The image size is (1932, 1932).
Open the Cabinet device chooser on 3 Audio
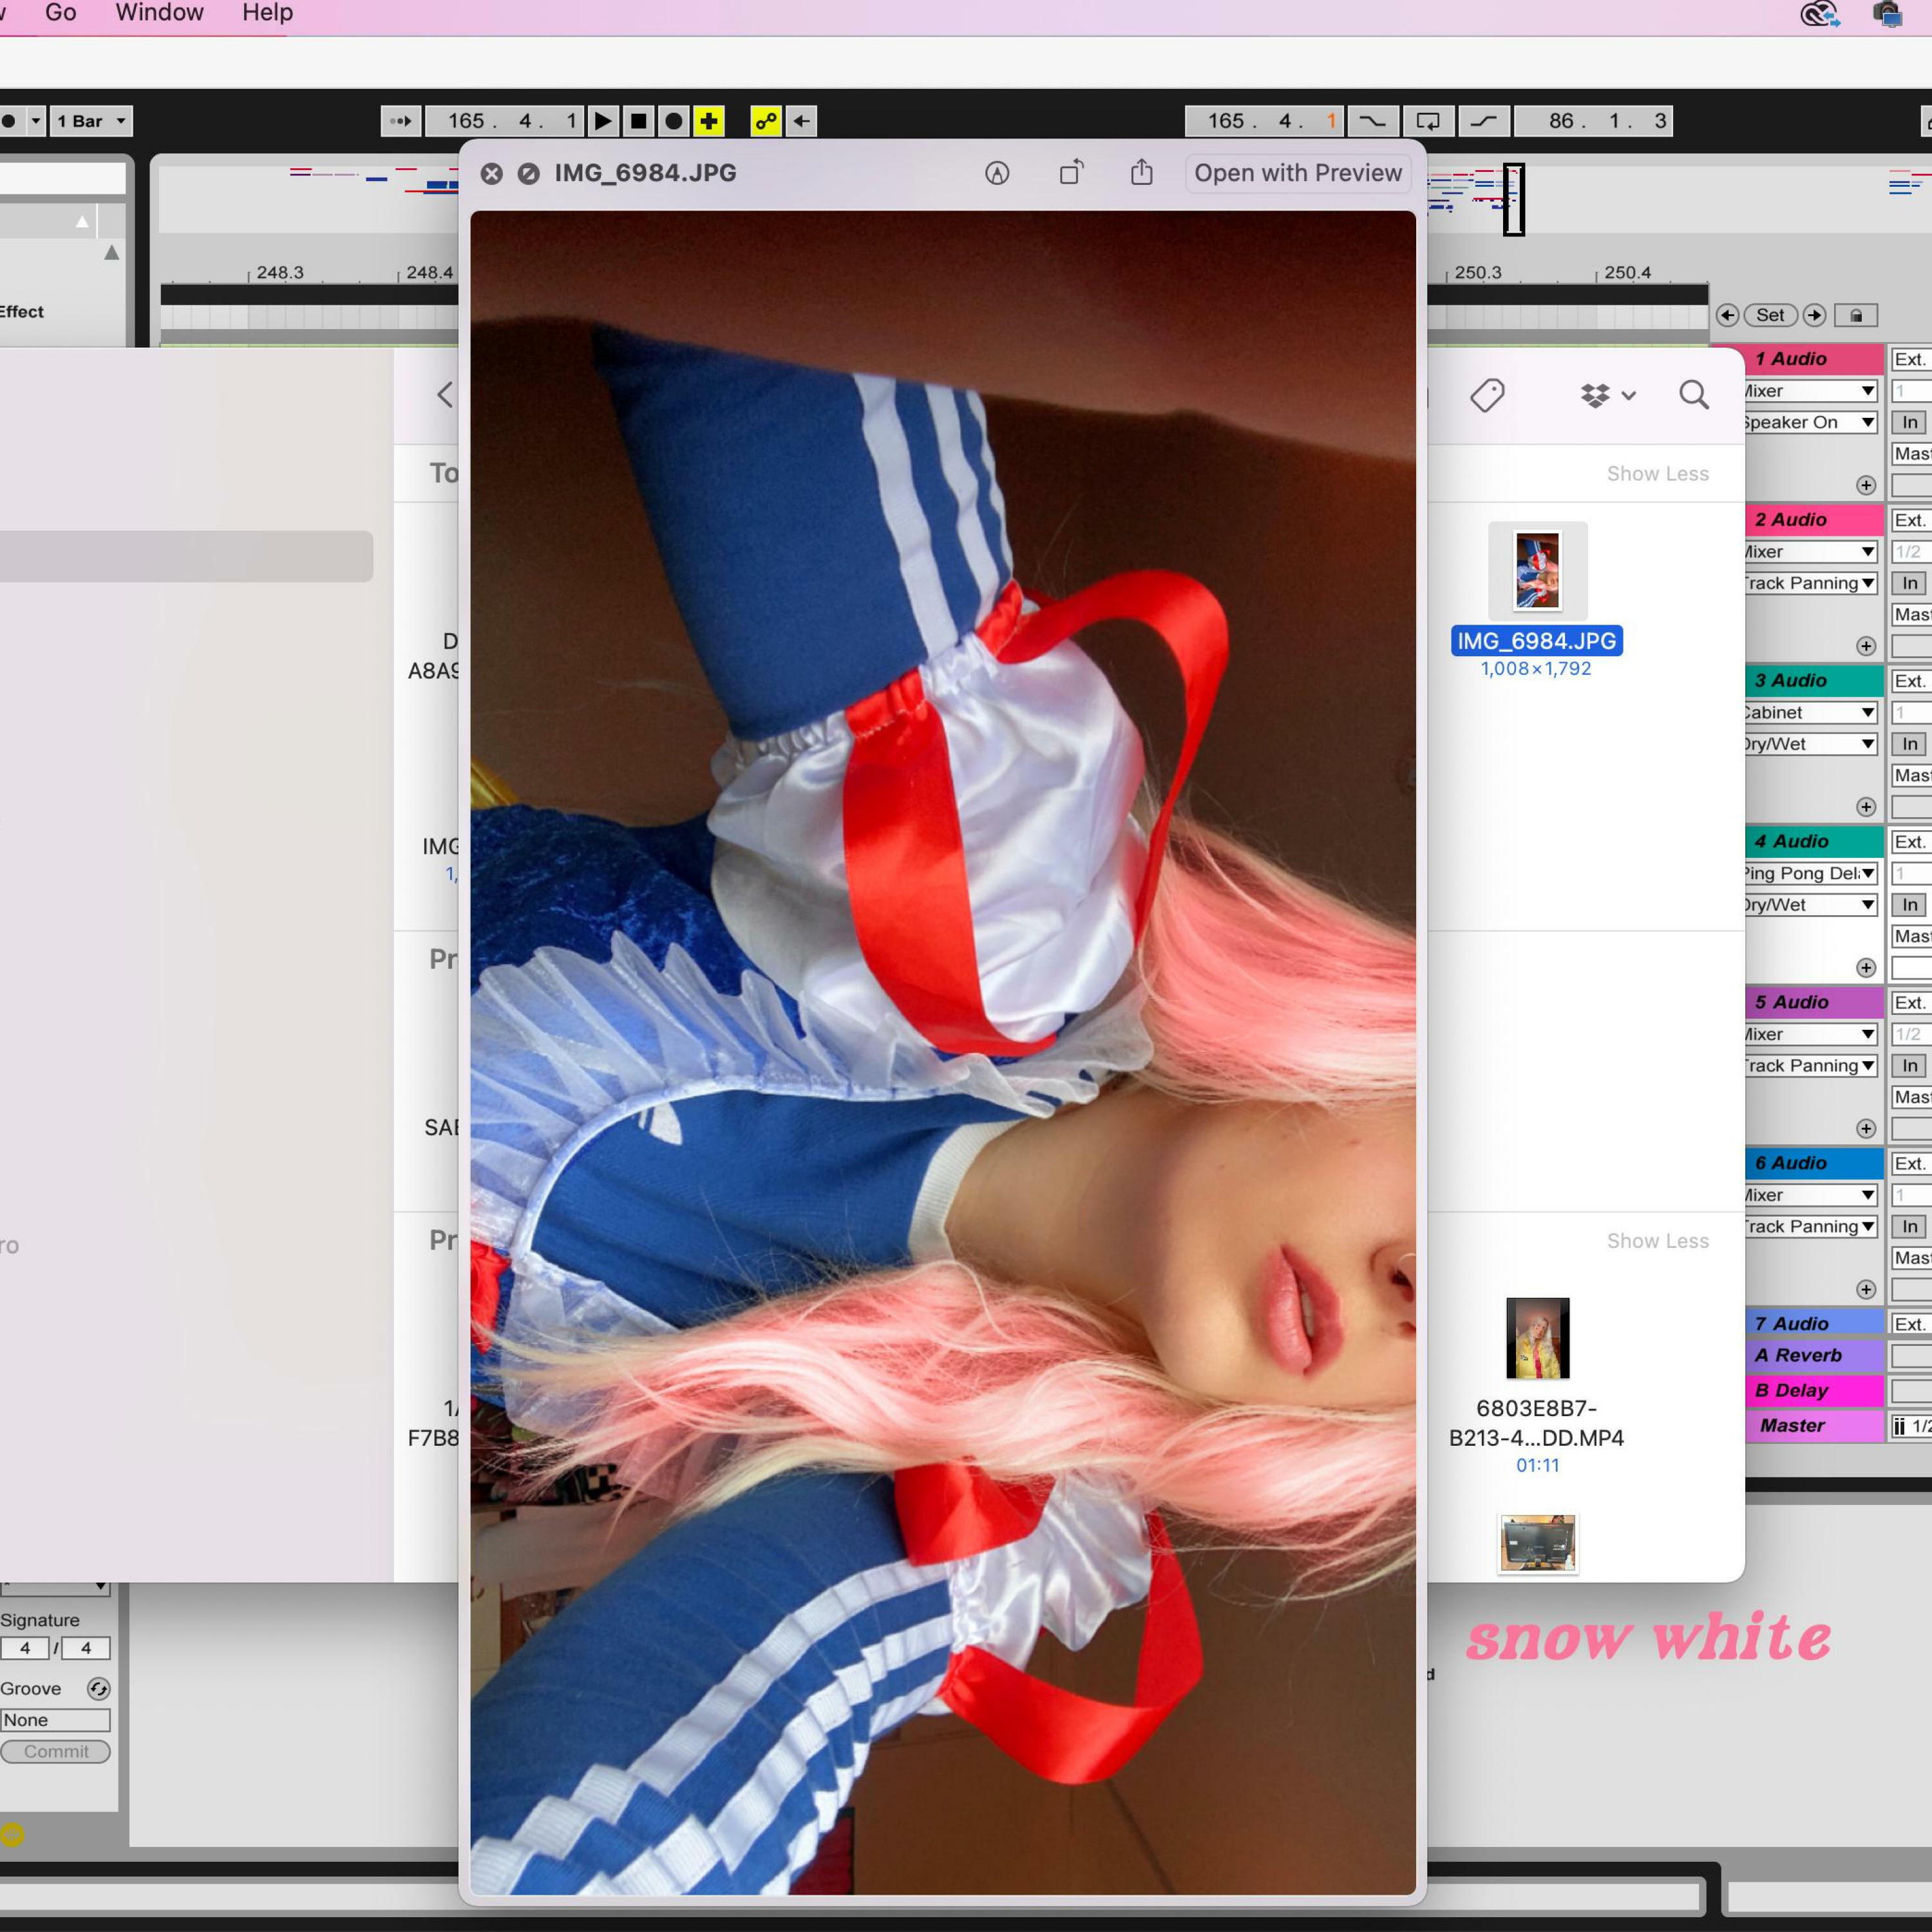click(x=1810, y=712)
